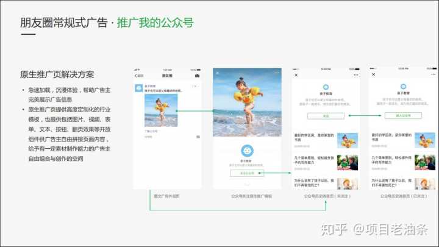Tap the follow account button on promo page
The height and width of the screenshot is (247, 439).
tap(247, 173)
